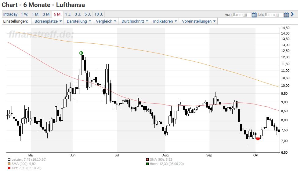Open the Durchschnitt dropdown menu
Screen dimensions: 301x172
click(x=135, y=21)
